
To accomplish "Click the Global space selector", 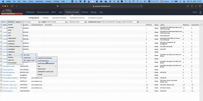I will pos(195,12).
